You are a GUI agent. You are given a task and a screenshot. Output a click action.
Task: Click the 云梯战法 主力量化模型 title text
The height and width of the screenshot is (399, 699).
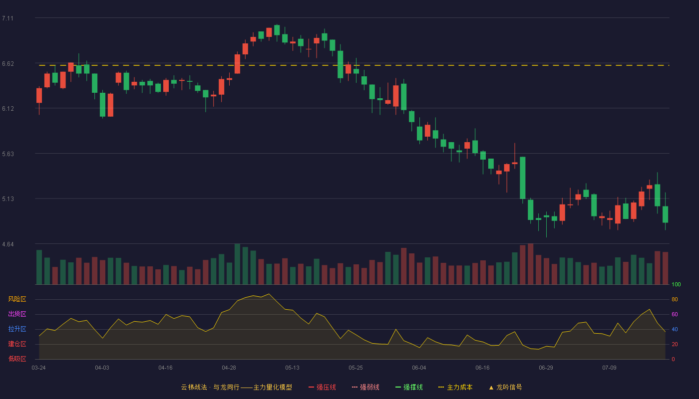pos(237,387)
